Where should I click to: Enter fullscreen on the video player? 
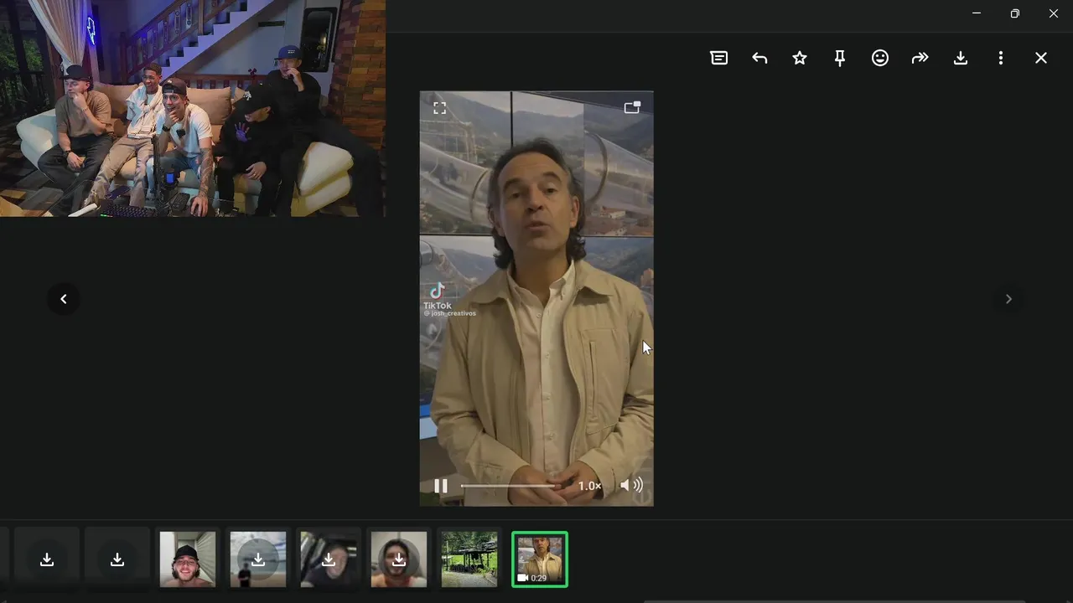pos(439,108)
